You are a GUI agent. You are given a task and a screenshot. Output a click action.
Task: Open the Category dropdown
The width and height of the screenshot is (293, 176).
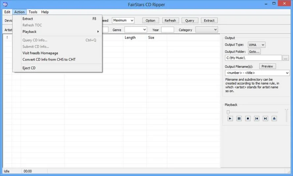(x=207, y=30)
